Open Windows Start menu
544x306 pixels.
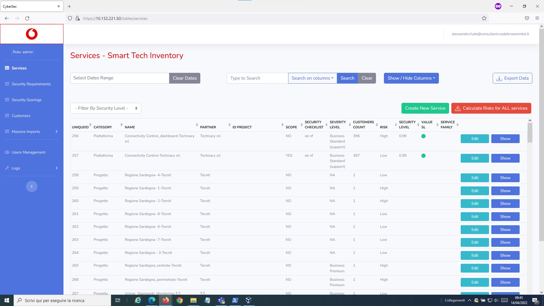point(7,300)
